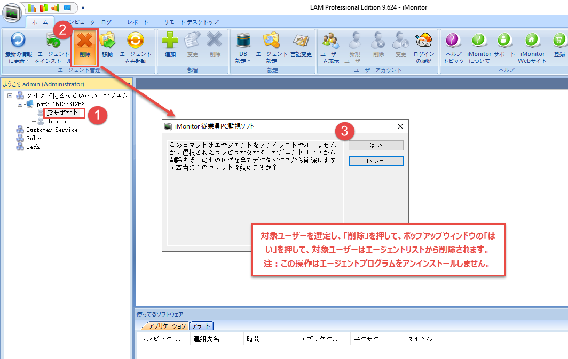Click the iMonitorについて icon
The width and height of the screenshot is (568, 359).
point(479,48)
